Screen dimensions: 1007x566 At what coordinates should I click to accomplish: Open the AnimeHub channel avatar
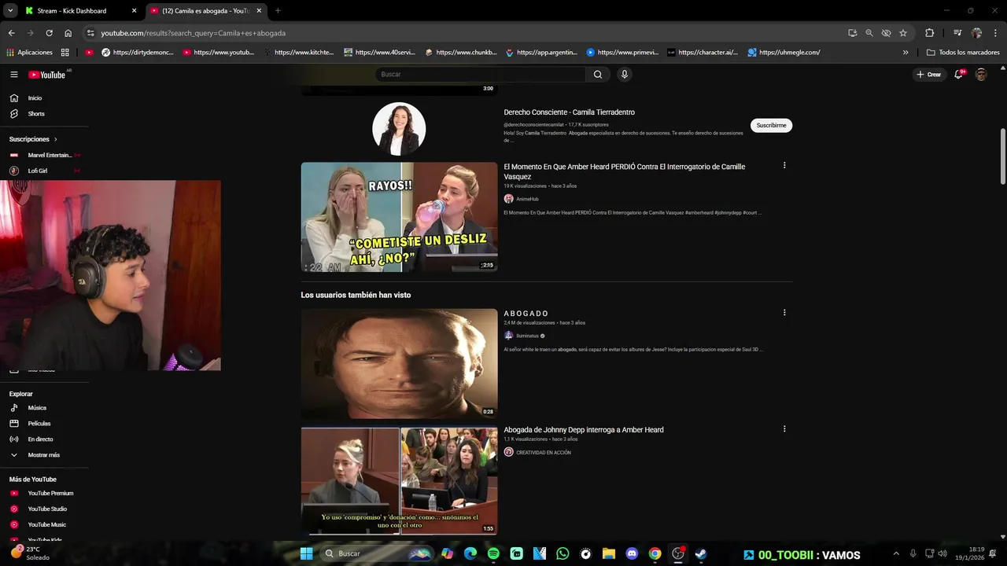tap(509, 199)
